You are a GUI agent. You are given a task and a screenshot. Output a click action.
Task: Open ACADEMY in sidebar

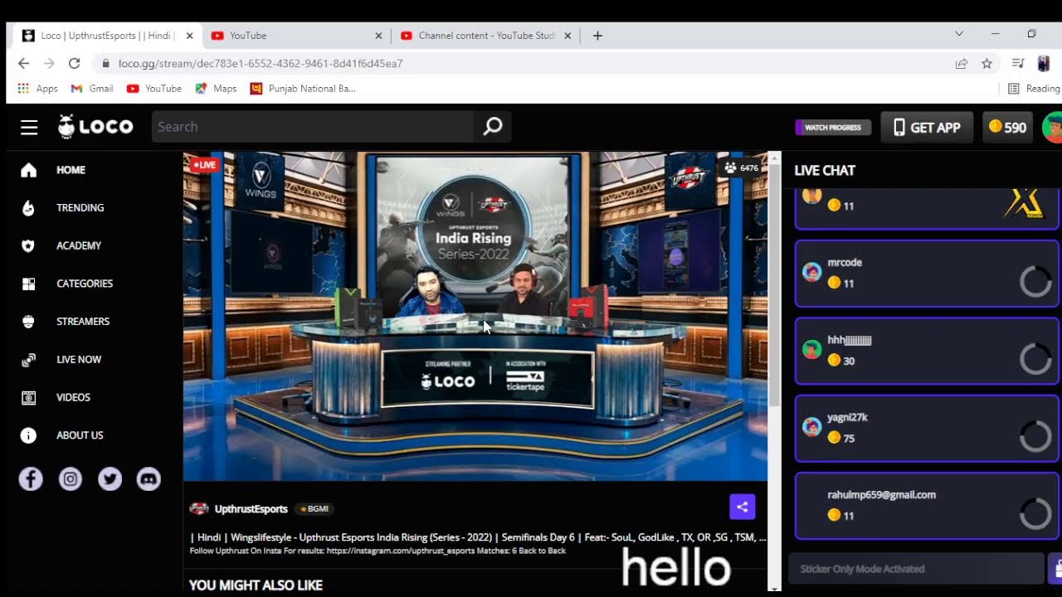coord(79,245)
